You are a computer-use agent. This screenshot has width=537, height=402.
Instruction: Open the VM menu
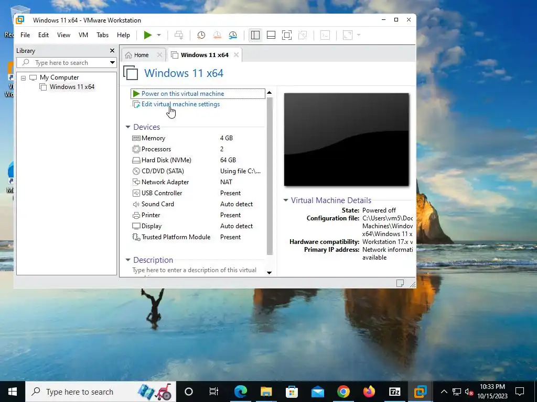(x=83, y=35)
